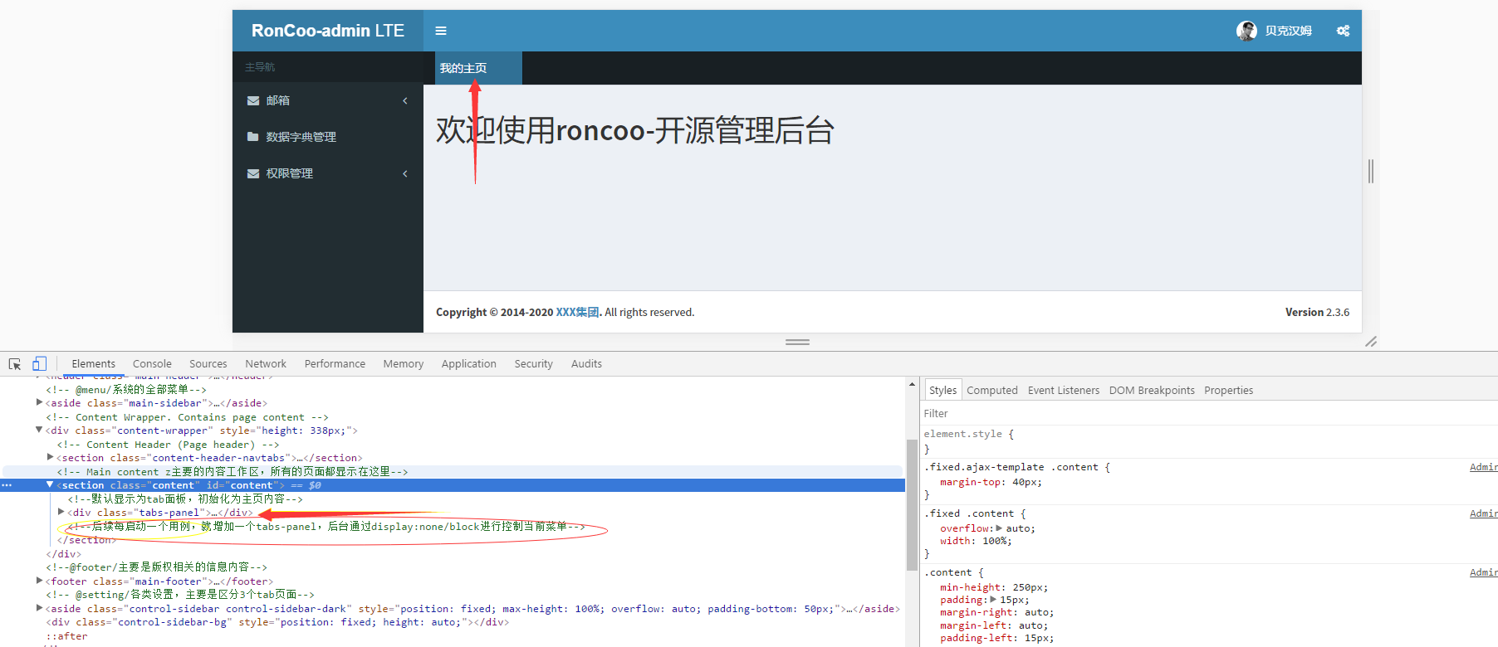The width and height of the screenshot is (1498, 647).
Task: Click the Content Wrapper comment line
Action: pyautogui.click(x=187, y=417)
